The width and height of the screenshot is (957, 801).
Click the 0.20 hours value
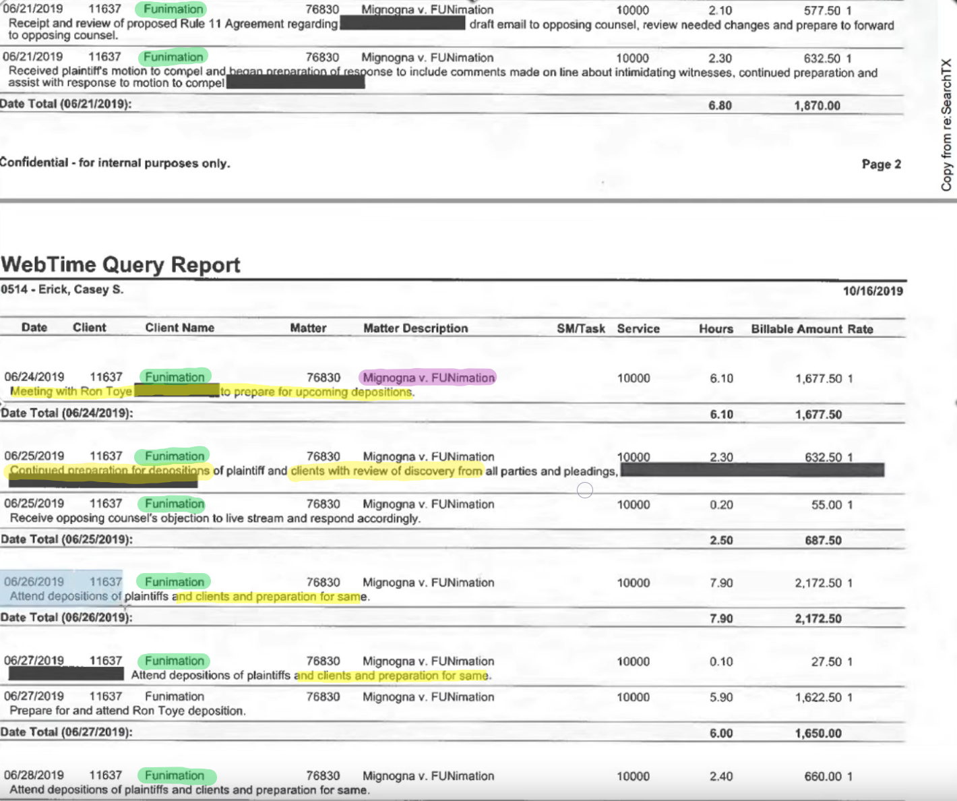pyautogui.click(x=721, y=504)
